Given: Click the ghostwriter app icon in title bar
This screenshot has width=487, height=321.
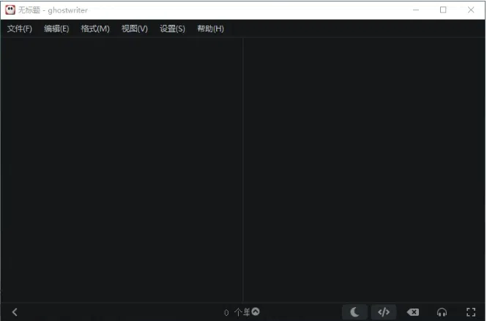Looking at the screenshot, I should pos(10,10).
